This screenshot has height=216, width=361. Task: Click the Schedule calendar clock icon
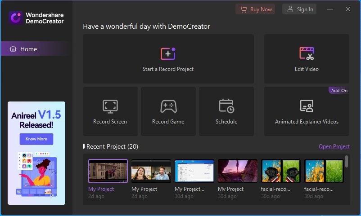(226, 106)
